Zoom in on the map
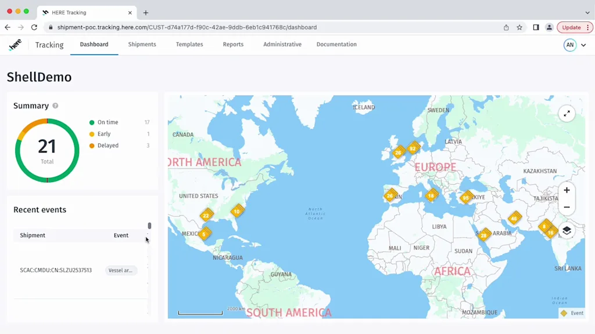The image size is (595, 334). (x=566, y=190)
